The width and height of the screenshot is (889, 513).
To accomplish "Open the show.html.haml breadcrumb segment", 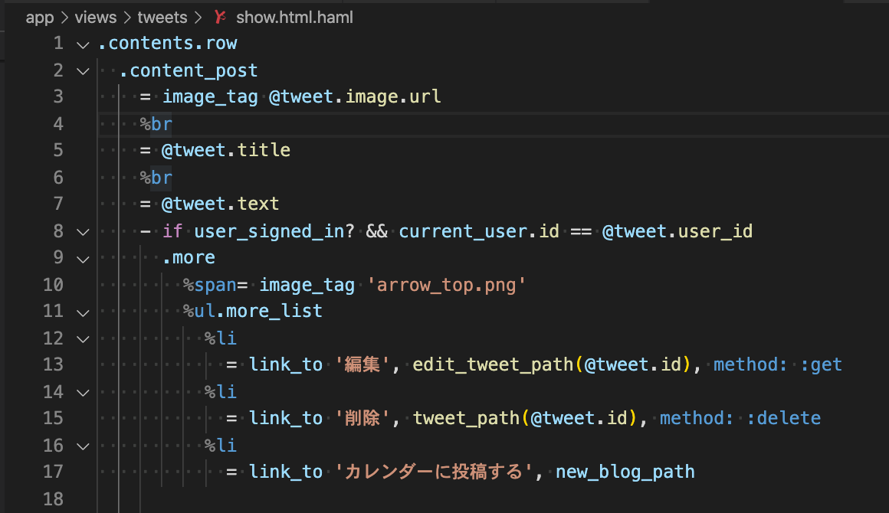I will coord(294,18).
